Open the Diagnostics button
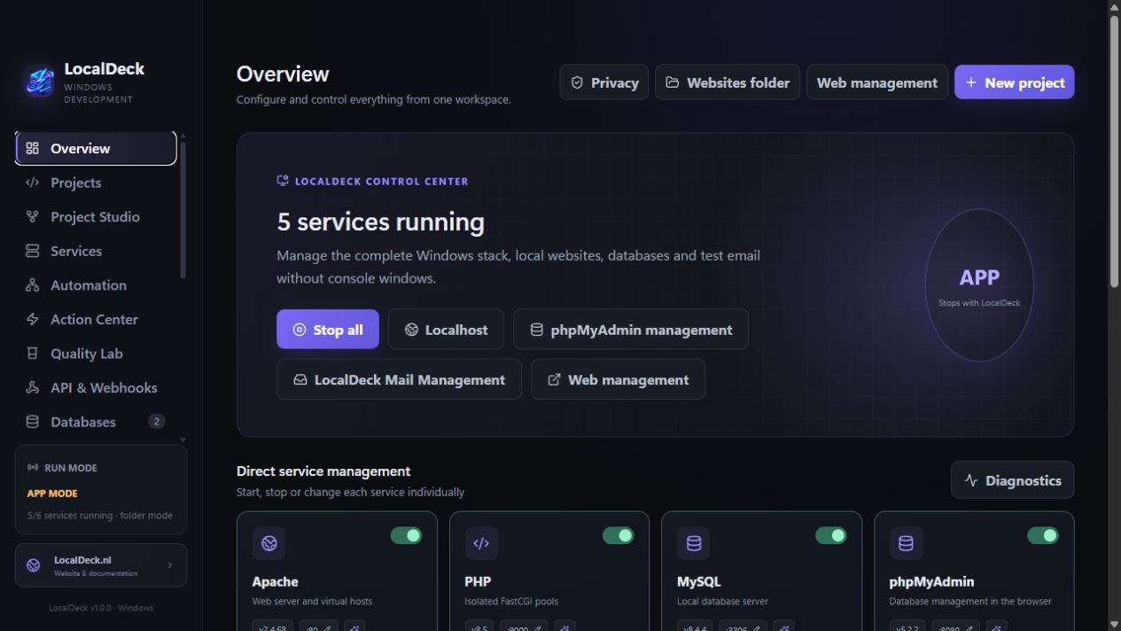The width and height of the screenshot is (1121, 631). tap(1012, 480)
